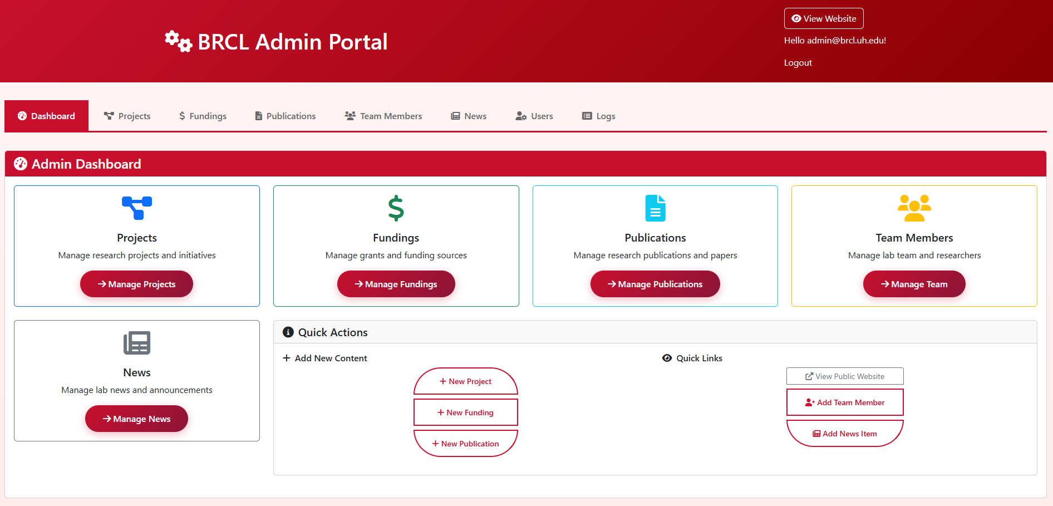This screenshot has width=1053, height=506.
Task: Click the Admin Dashboard gauge icon in header
Action: pyautogui.click(x=21, y=164)
